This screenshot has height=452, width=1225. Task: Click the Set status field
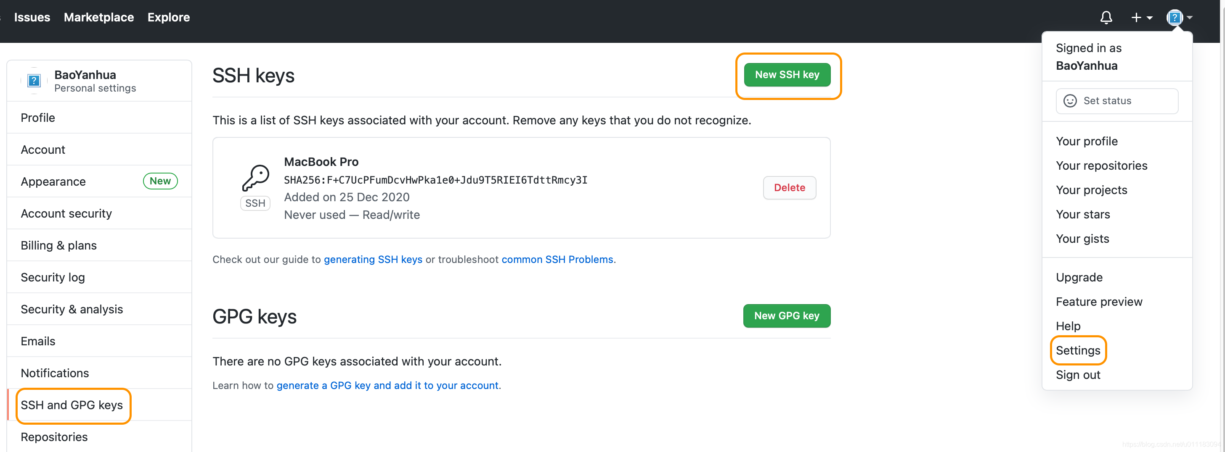[x=1116, y=101]
